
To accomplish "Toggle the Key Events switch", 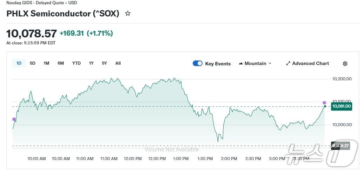I will click(x=198, y=63).
